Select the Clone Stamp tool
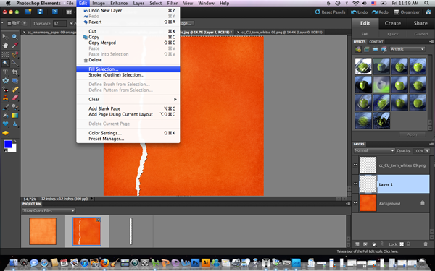Screen dimensions: 435x271 [x=5, y=98]
